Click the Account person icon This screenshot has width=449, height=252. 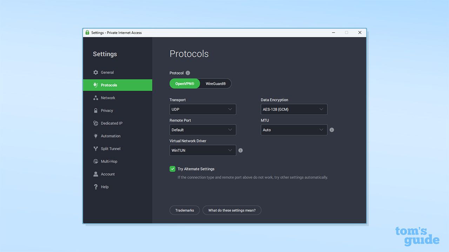(x=96, y=174)
